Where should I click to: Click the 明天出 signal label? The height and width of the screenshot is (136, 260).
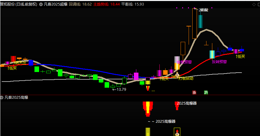20,63
